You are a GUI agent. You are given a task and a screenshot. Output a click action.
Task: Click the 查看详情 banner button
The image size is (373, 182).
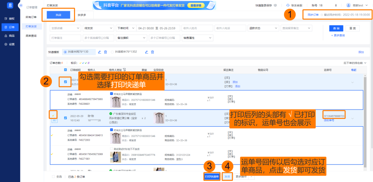[x=196, y=5]
